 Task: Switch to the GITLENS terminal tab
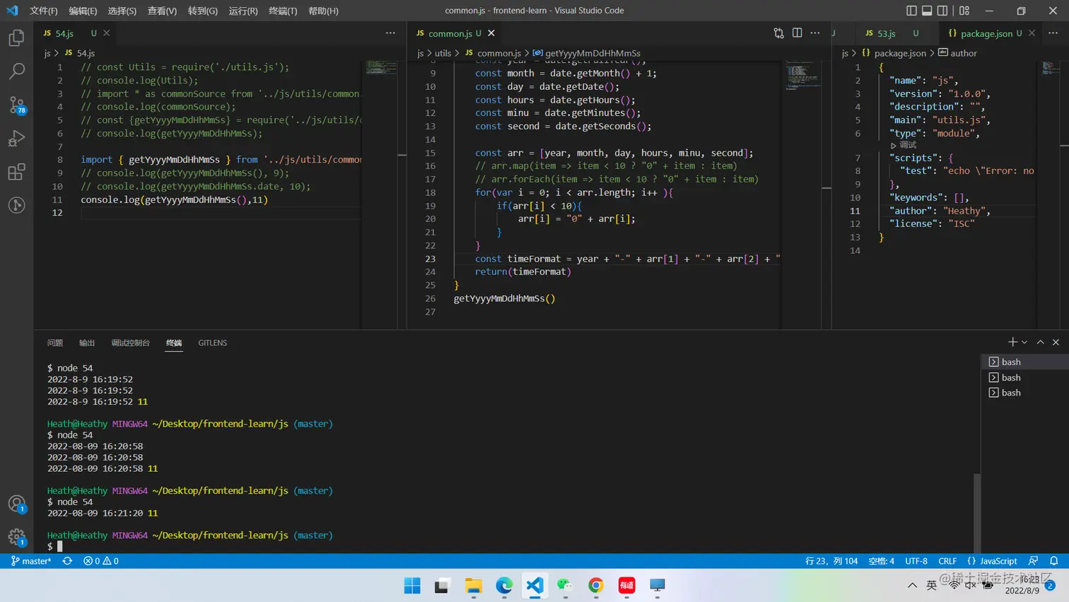[x=212, y=343]
